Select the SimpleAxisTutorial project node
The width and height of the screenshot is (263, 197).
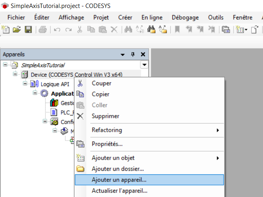click(x=43, y=65)
